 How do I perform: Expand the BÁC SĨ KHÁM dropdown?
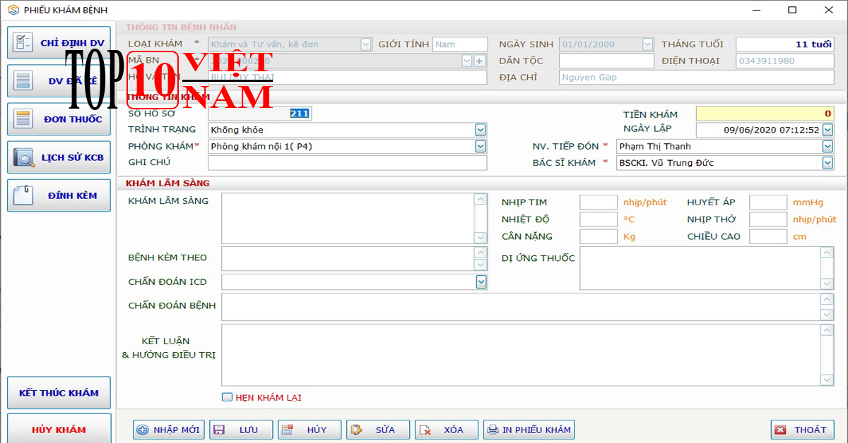pos(828,162)
